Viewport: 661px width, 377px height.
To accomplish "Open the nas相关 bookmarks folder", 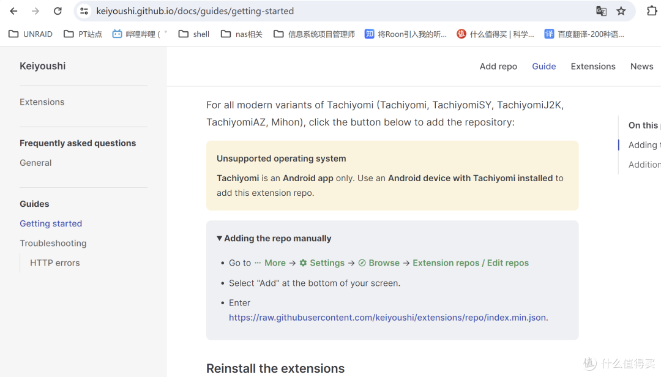I will coord(242,34).
